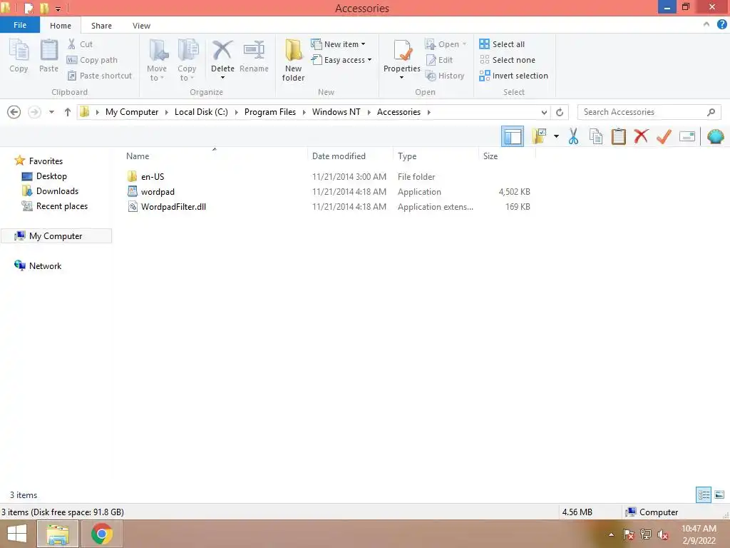Refresh the Accessories folder view
This screenshot has height=548, width=730.
click(x=560, y=112)
